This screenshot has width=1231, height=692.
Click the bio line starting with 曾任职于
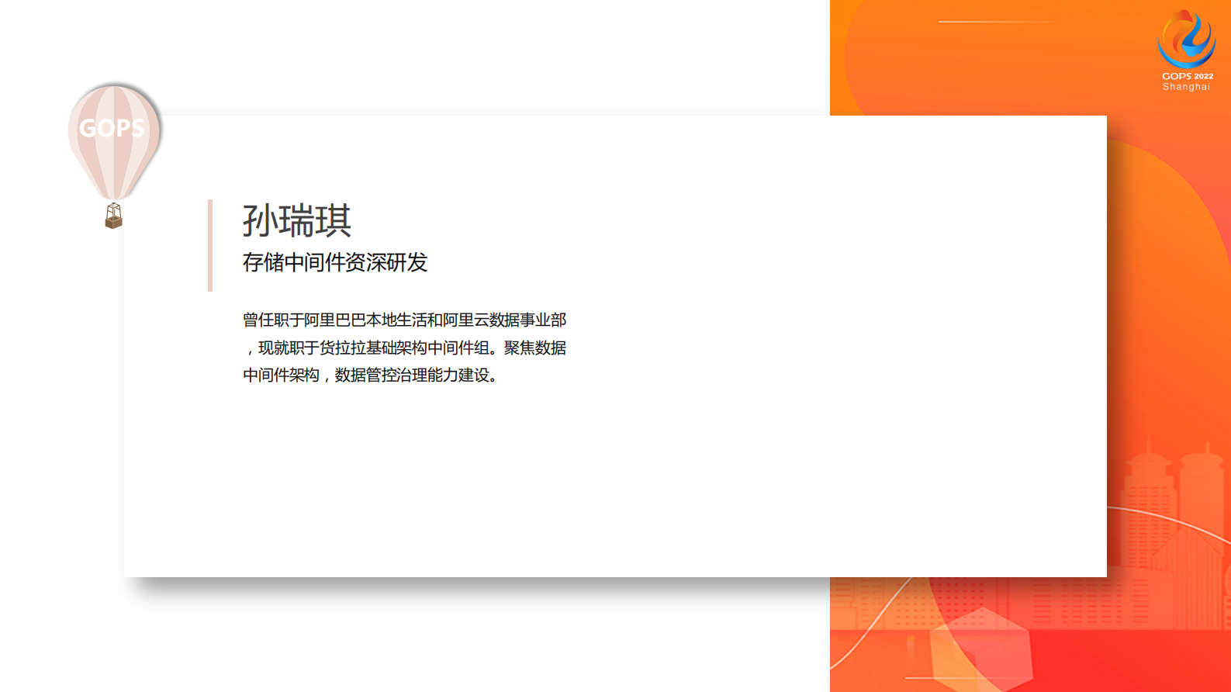[x=404, y=320]
